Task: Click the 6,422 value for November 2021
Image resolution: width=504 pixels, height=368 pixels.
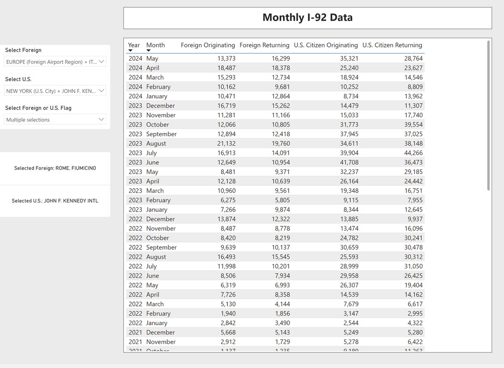Action: click(x=415, y=342)
